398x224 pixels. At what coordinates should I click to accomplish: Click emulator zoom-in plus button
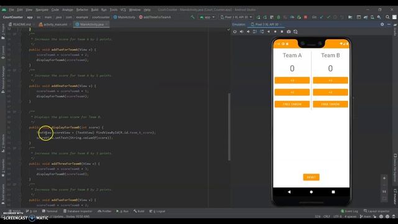[384, 179]
